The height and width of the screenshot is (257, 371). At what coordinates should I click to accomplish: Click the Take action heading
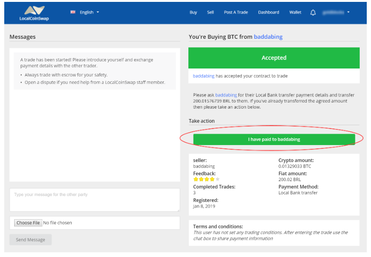pos(202,121)
